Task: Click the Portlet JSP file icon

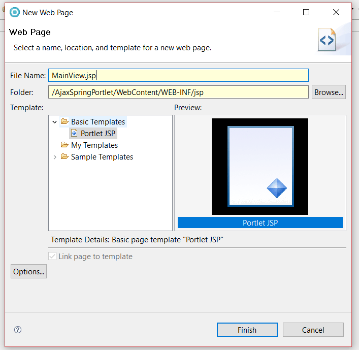Action: (74, 134)
